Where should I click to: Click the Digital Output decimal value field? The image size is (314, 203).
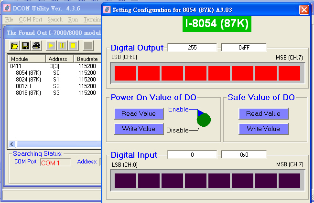click(192, 48)
